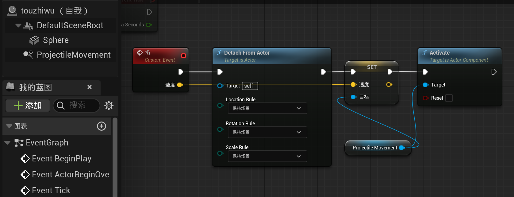This screenshot has width=514, height=197.
Task: Toggle the Reset checkbox on Activate node
Action: 449,98
